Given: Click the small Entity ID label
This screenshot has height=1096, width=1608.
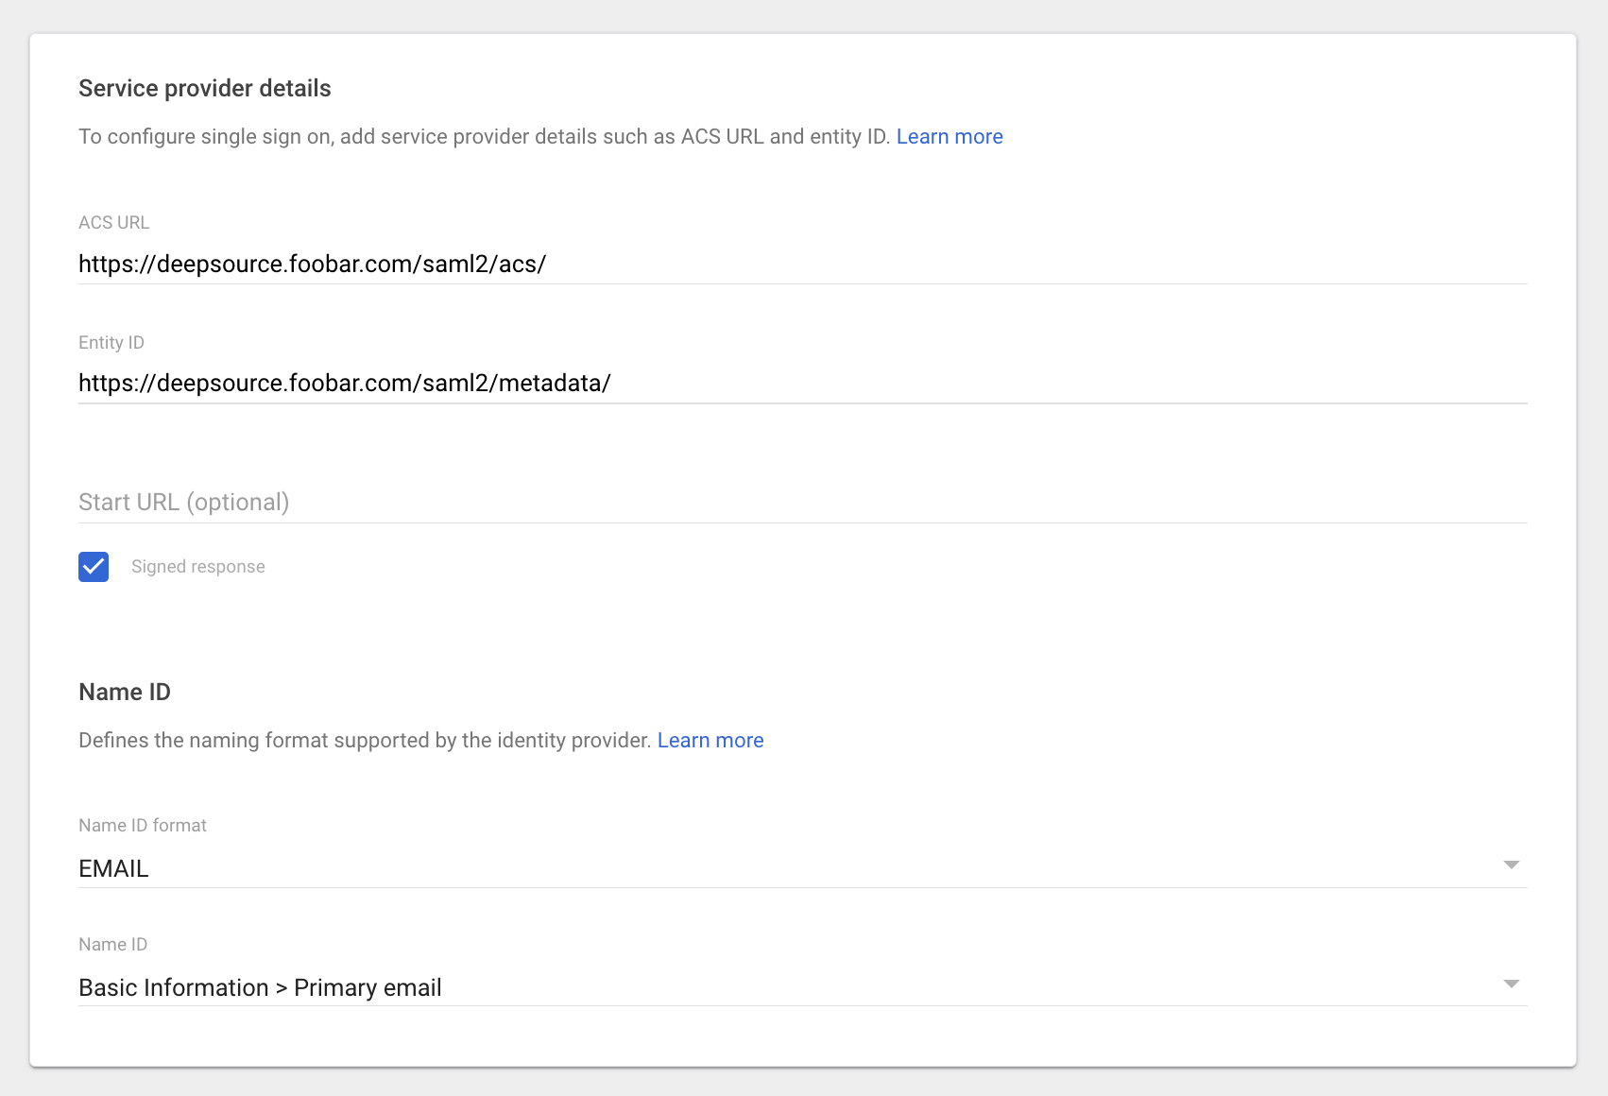Looking at the screenshot, I should (111, 343).
